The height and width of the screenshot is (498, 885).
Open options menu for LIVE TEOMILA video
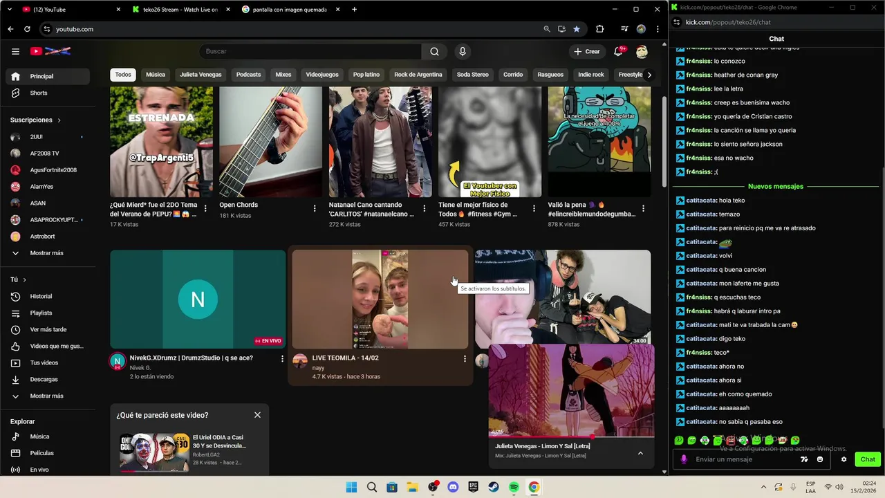click(x=465, y=359)
